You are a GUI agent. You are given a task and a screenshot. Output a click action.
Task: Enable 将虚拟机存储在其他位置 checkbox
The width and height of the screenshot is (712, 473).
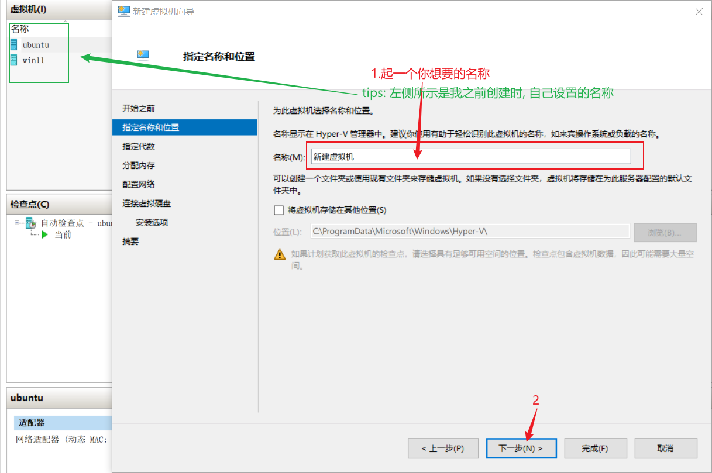(x=278, y=210)
